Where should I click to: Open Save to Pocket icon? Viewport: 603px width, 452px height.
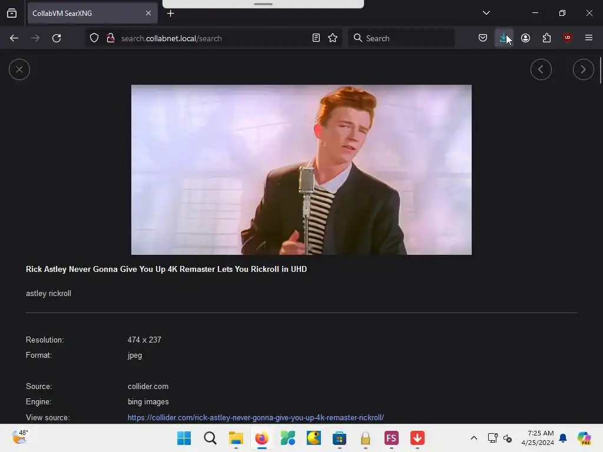pos(483,38)
